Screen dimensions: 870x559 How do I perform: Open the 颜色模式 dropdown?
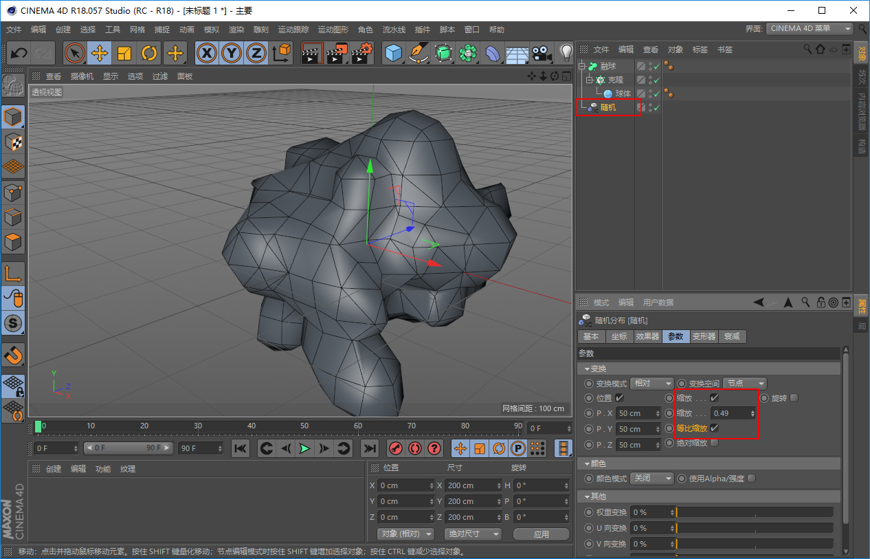pyautogui.click(x=652, y=478)
